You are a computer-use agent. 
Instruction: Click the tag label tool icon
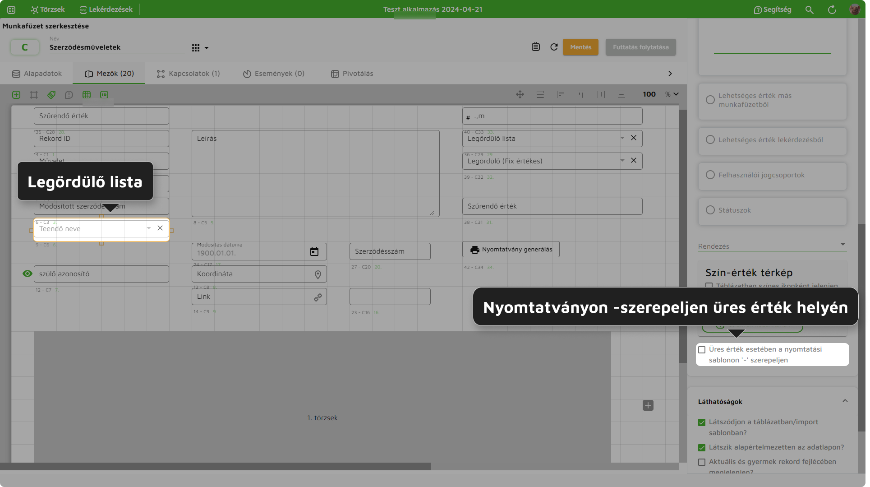pos(51,95)
